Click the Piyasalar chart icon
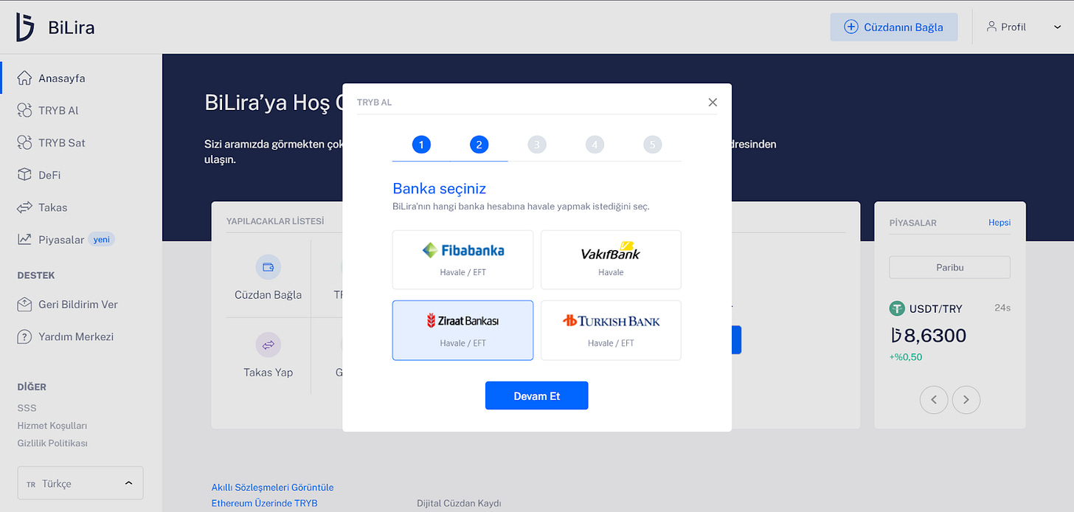This screenshot has height=512, width=1074. coord(24,239)
